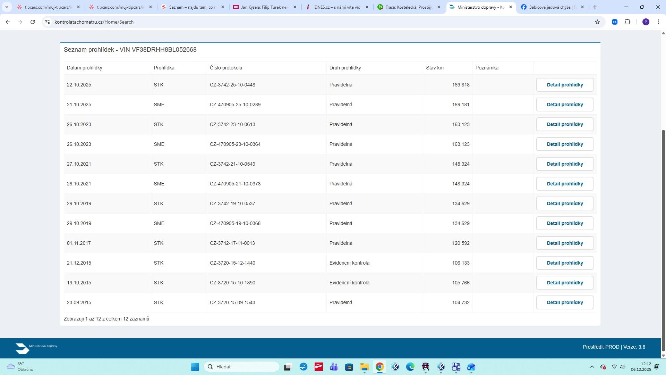
Task: Open Detail prohlídky for protocol CZ-3720-15-12-1440
Action: tap(564, 263)
